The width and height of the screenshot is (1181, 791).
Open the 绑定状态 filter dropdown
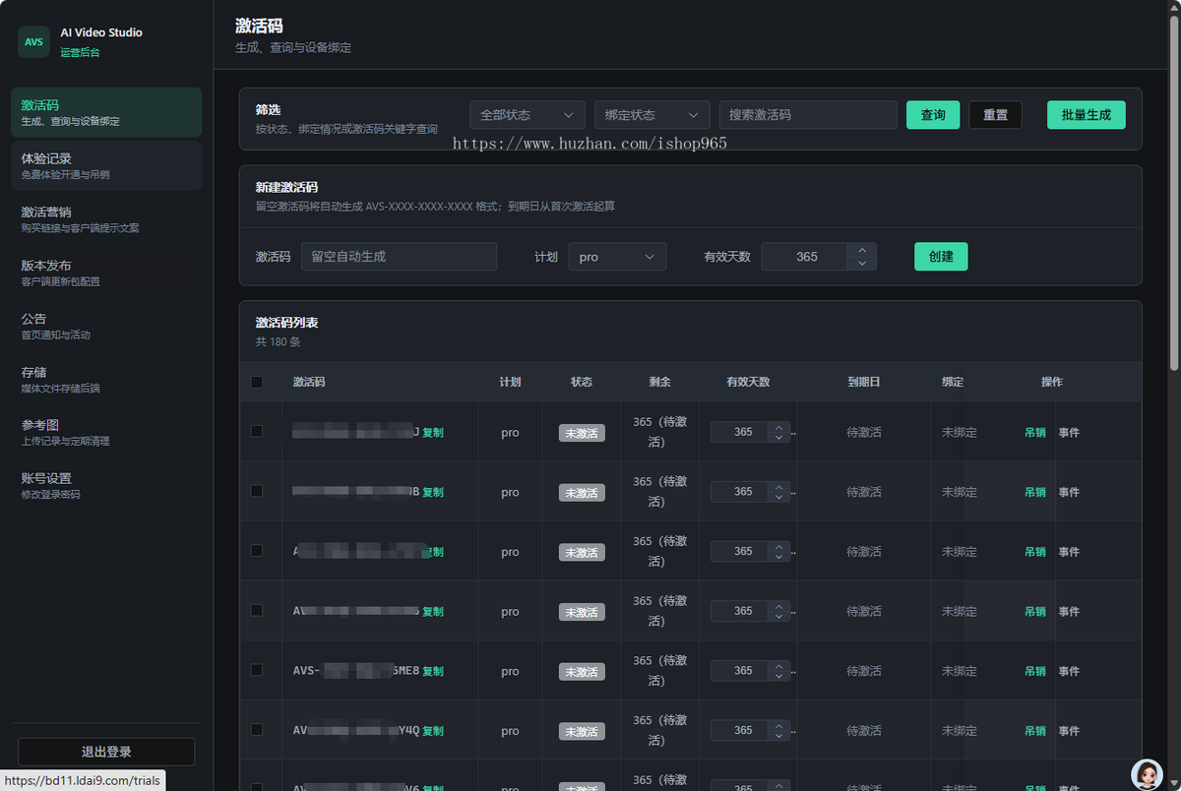[653, 115]
